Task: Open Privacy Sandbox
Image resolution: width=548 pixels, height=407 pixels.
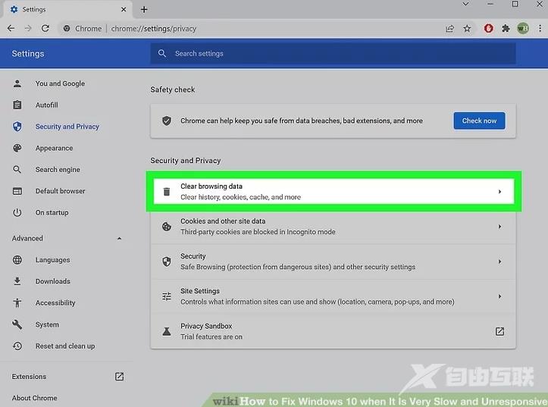Action: point(333,331)
